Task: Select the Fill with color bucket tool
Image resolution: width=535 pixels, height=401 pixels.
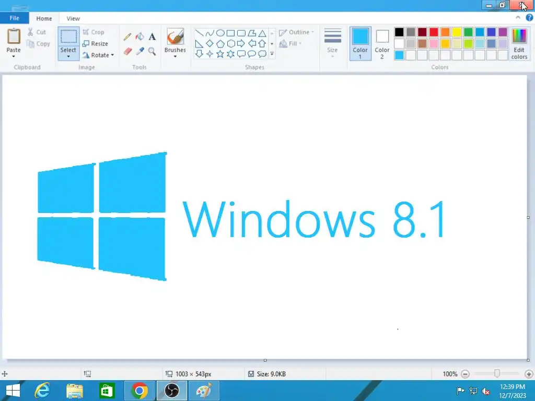Action: point(139,37)
